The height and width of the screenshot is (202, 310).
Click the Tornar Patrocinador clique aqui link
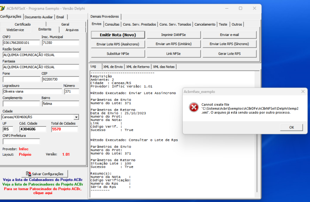coord(43,191)
